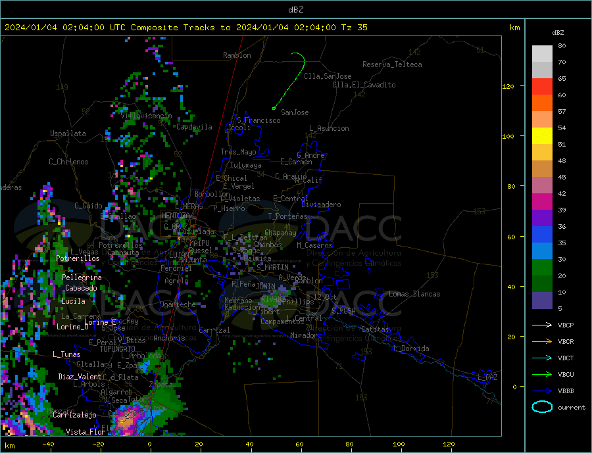This screenshot has height=453, width=592.
Task: Select the 20 dBZ green color swatch
Action: pos(542,268)
